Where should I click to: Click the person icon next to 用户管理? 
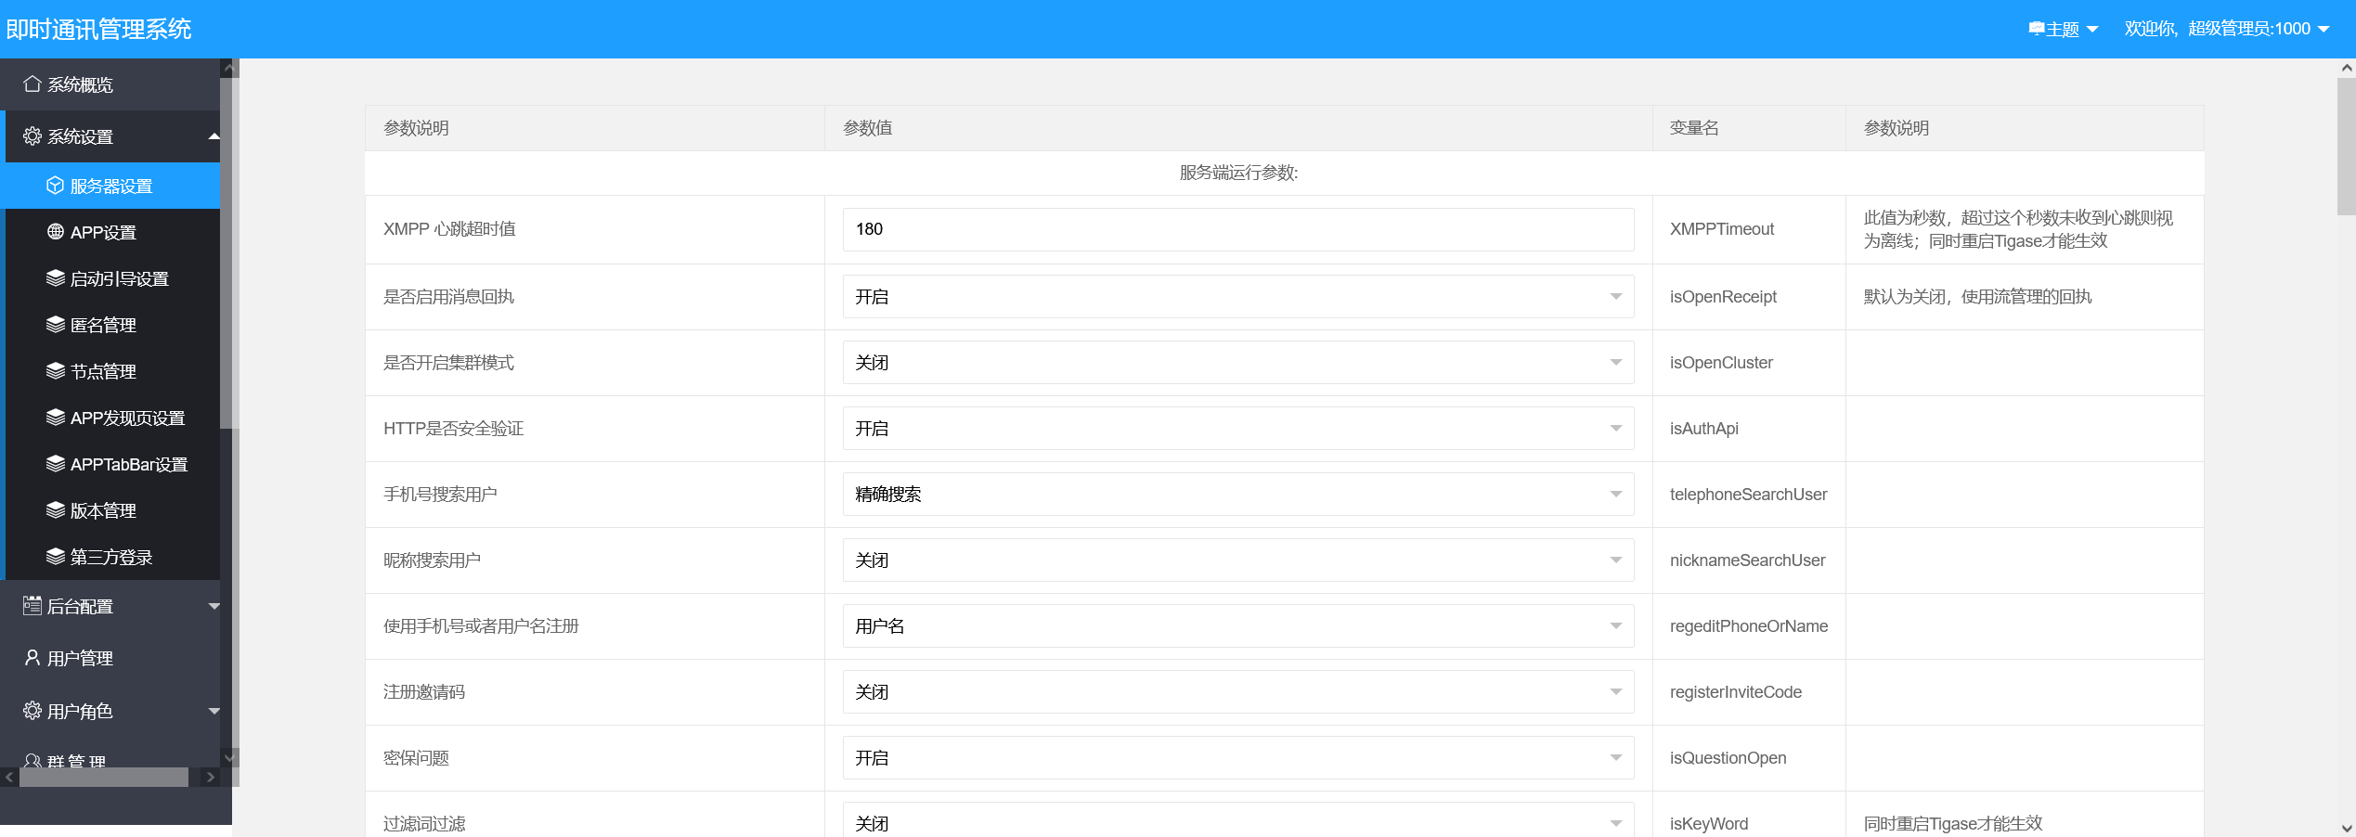tap(32, 658)
